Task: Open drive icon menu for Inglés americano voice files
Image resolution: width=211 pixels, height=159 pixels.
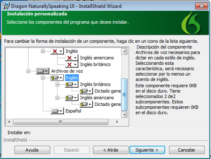Action: 72,98
